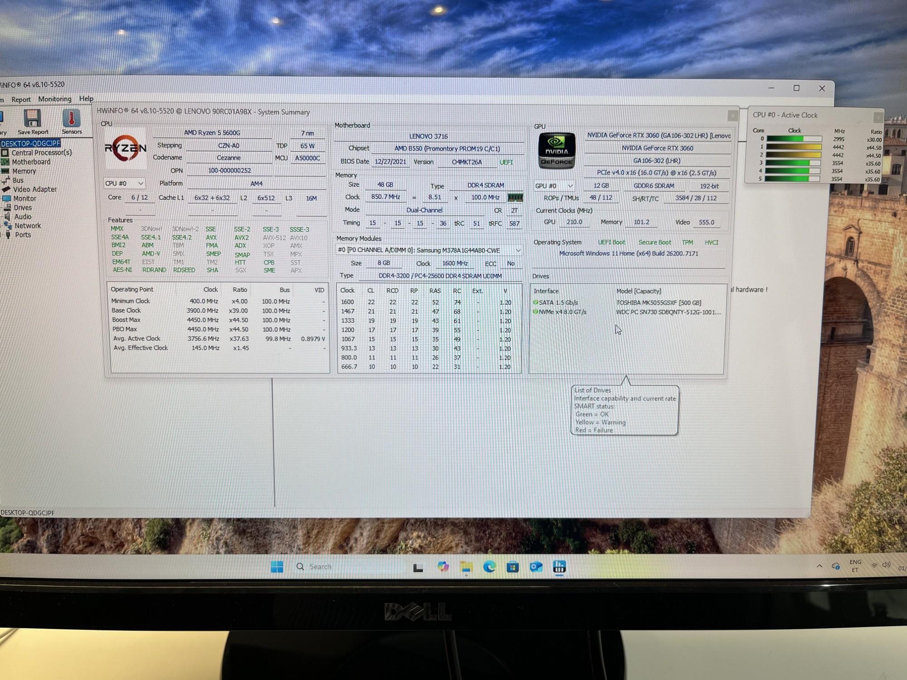The width and height of the screenshot is (907, 680).
Task: Open the Help menu
Action: pos(86,98)
